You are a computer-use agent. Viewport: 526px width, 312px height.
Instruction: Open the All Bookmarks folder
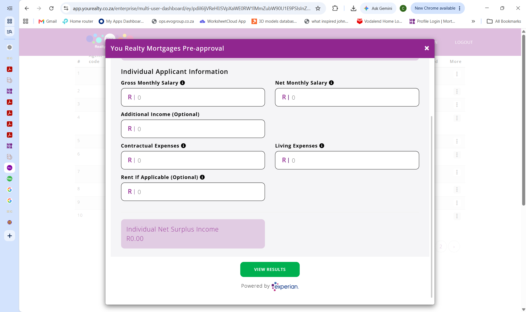pyautogui.click(x=504, y=21)
